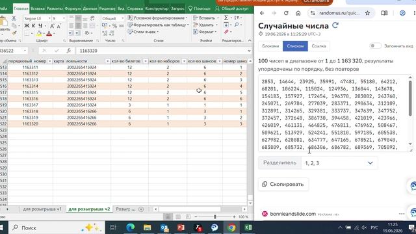The image size is (416, 234).
Task: Click the cell borders icon
Action: 27,33
